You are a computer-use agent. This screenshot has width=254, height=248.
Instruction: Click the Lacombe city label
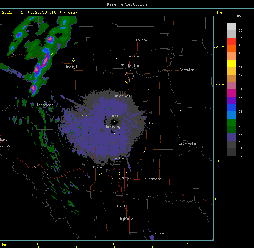[133, 56]
